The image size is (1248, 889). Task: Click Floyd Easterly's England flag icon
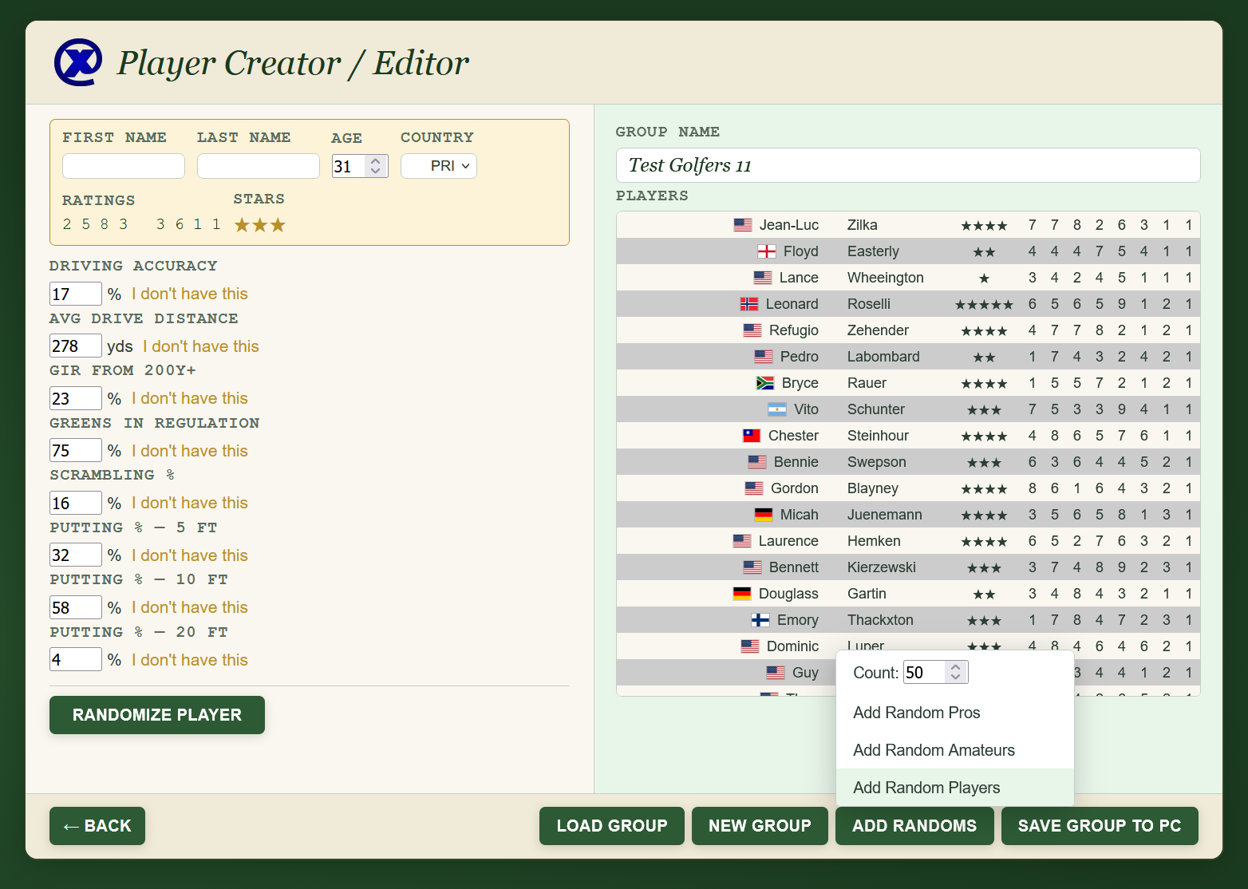pyautogui.click(x=767, y=251)
